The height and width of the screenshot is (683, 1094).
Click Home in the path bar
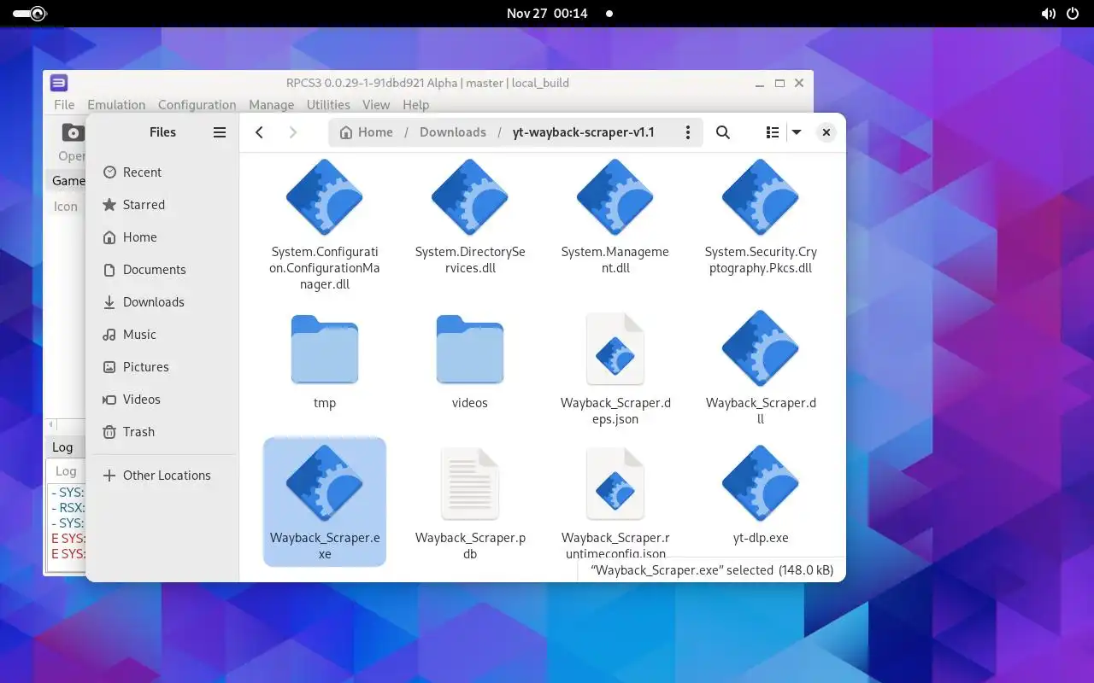tap(367, 132)
